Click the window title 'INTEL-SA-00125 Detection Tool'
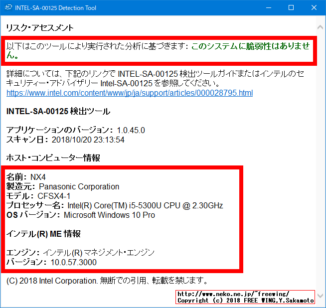The image size is (326, 308). [x=55, y=8]
